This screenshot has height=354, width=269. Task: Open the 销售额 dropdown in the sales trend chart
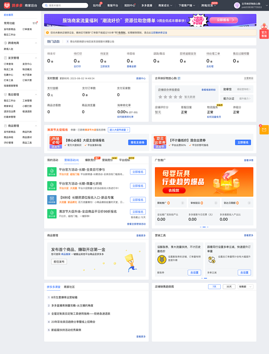point(246,287)
